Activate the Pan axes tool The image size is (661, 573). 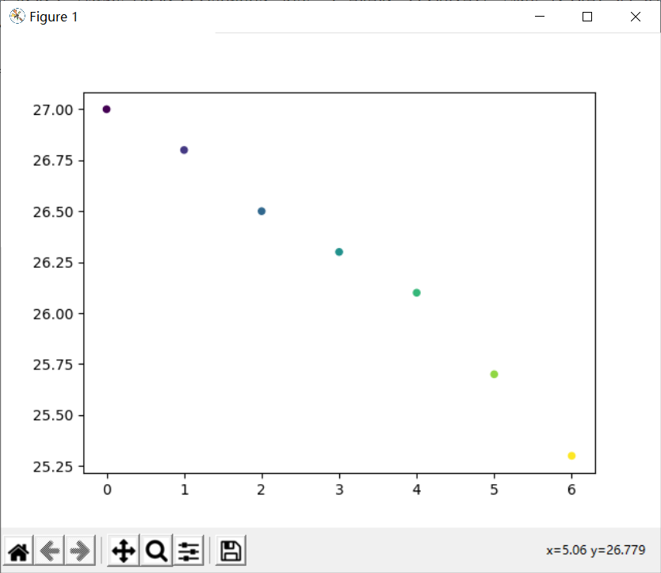click(x=124, y=551)
